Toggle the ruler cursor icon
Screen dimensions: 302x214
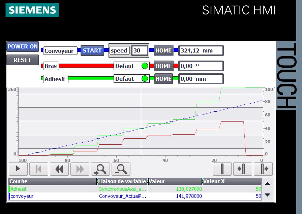222,169
